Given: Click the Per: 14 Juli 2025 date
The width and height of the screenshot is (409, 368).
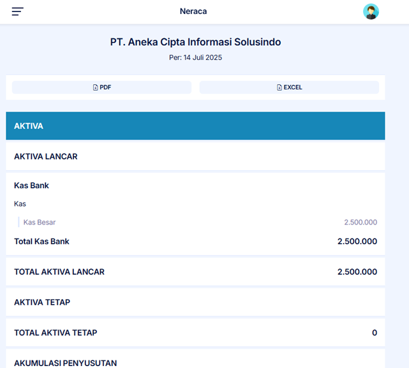Looking at the screenshot, I should coord(195,57).
